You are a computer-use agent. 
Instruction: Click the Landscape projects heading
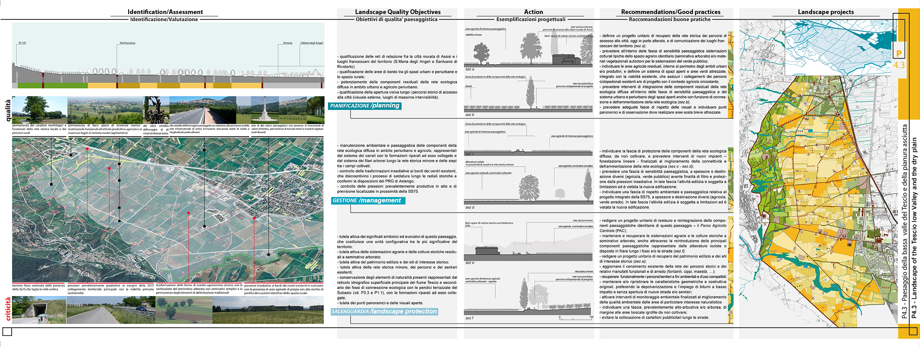826,12
